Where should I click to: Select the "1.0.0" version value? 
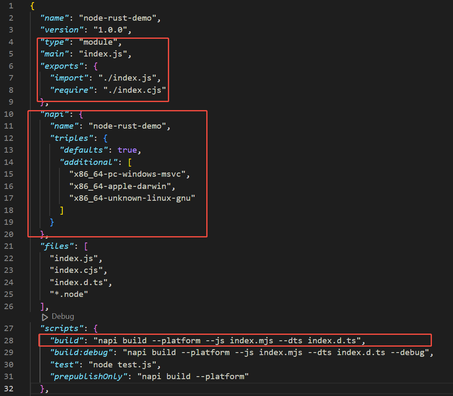tap(110, 30)
